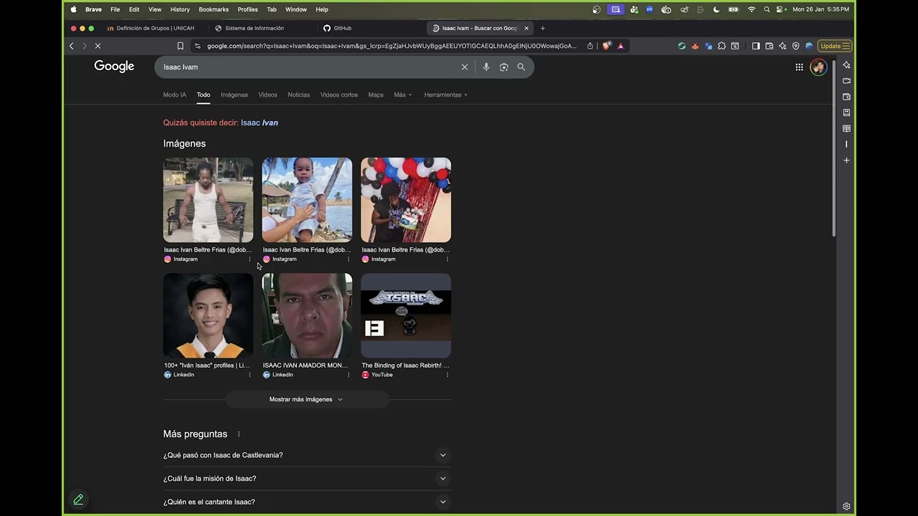Open Brave VPN shield icon
Viewport: 918px width, 516px height.
[795, 46]
